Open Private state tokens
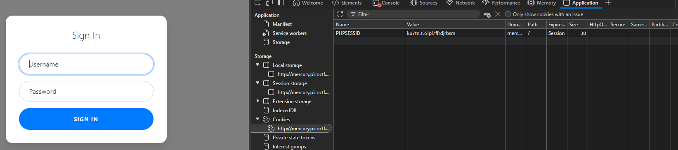The width and height of the screenshot is (678, 150). click(294, 138)
